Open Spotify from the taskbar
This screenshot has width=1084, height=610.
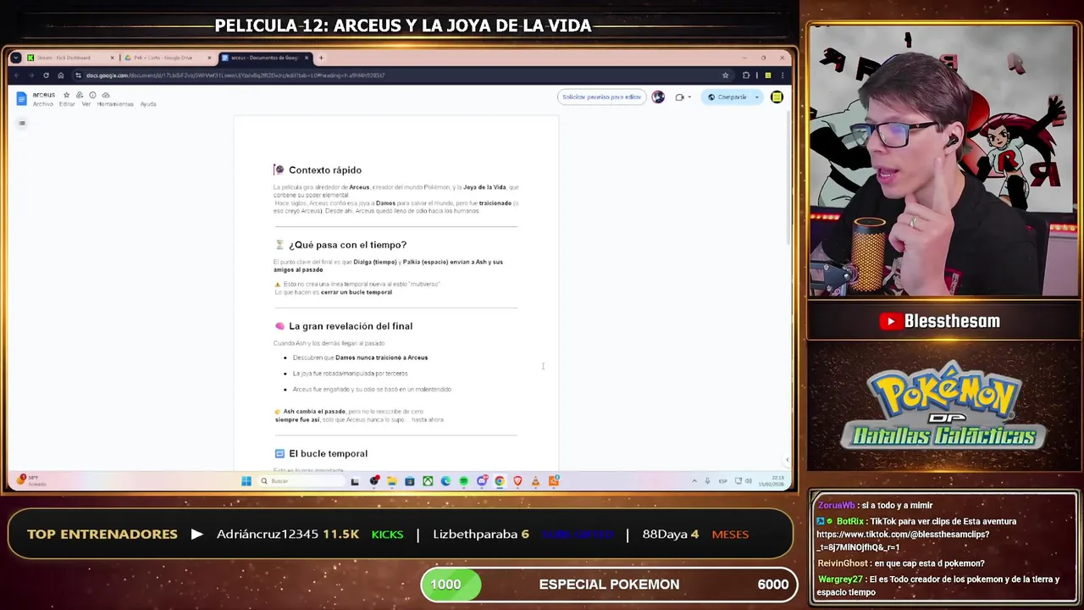463,481
